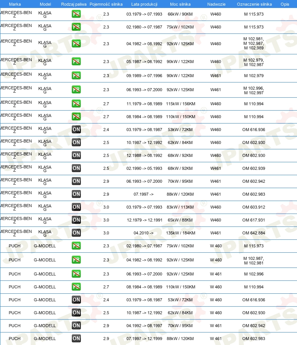297x345 pixels.
Task: Click the OM 617.931 engine code cell
Action: tap(254, 220)
